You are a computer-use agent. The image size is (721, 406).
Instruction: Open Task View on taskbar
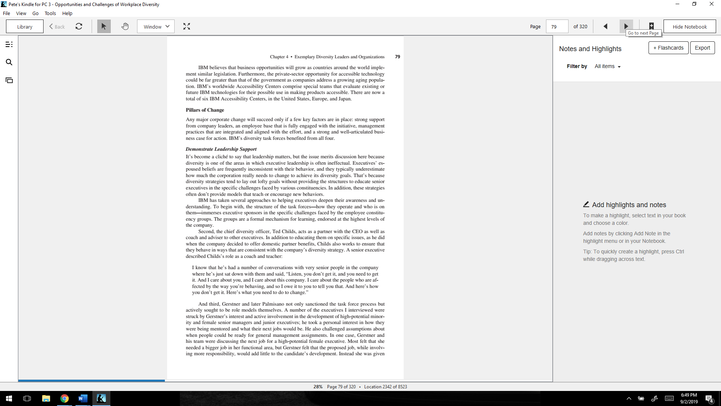click(x=27, y=398)
